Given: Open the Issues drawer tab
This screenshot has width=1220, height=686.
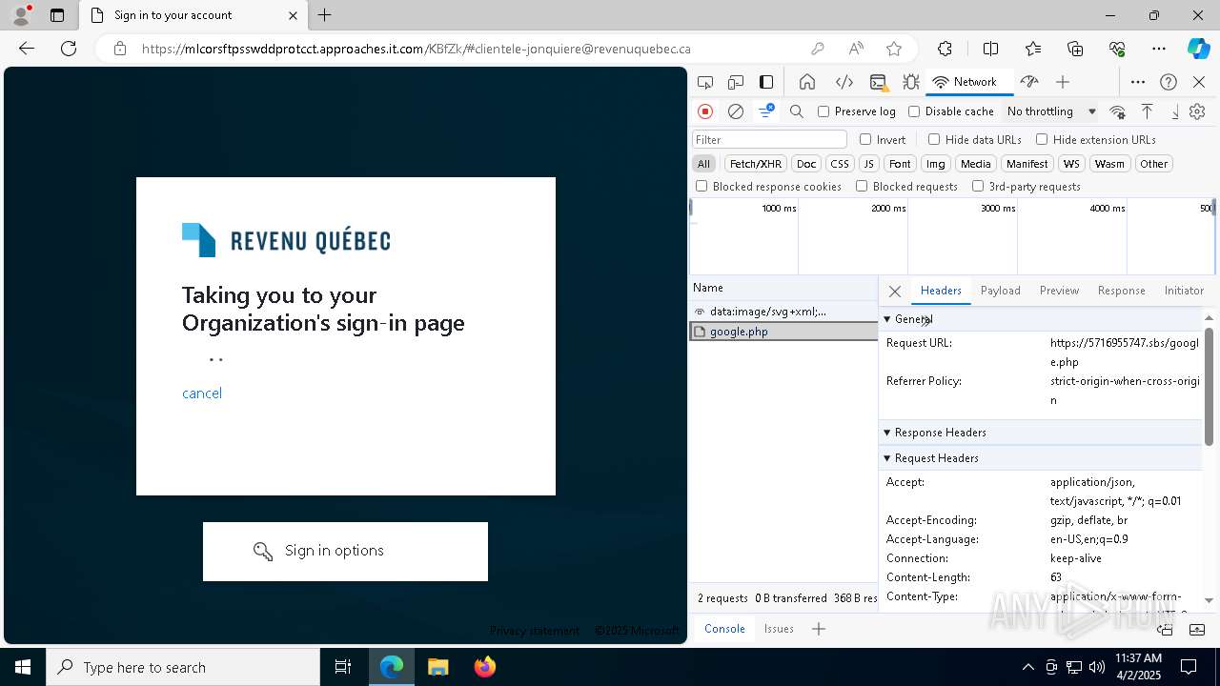Looking at the screenshot, I should (779, 629).
